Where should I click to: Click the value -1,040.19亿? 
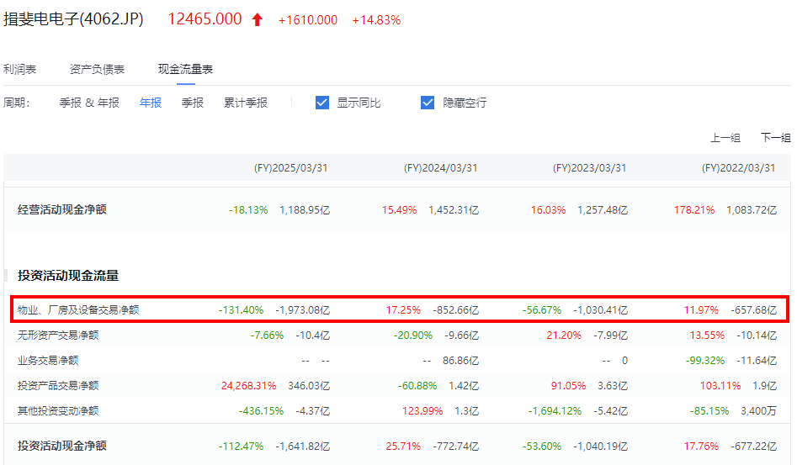coord(601,447)
